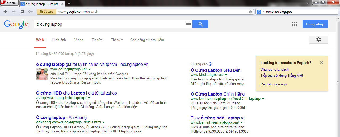This screenshot has height=137, width=340.
Task: Click the key password wand icon
Action: 31,11
